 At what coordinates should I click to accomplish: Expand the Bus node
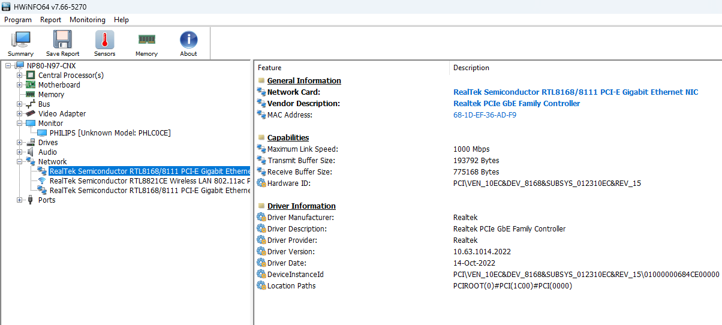click(x=20, y=104)
